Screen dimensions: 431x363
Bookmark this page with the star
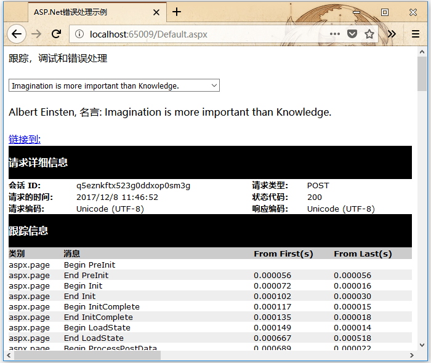click(369, 34)
